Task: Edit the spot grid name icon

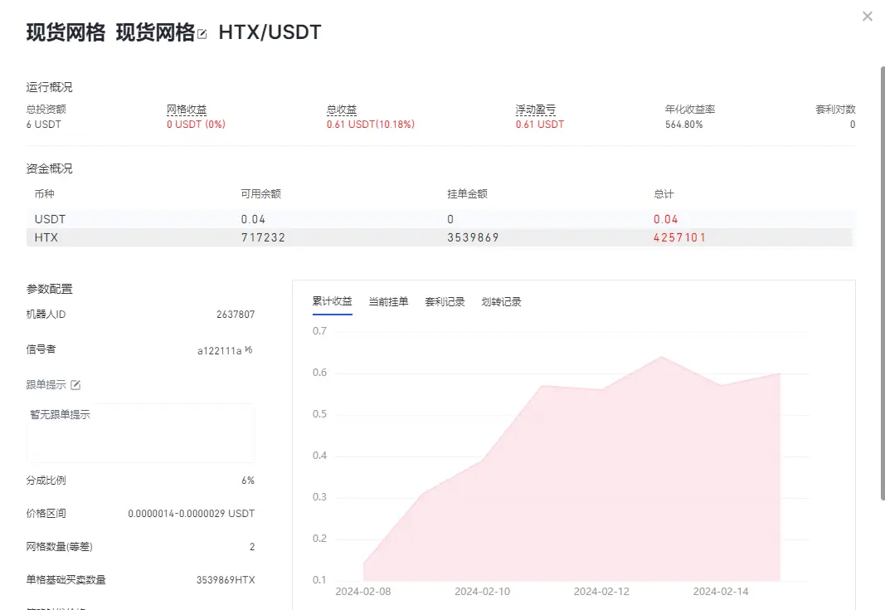Action: coord(202,35)
